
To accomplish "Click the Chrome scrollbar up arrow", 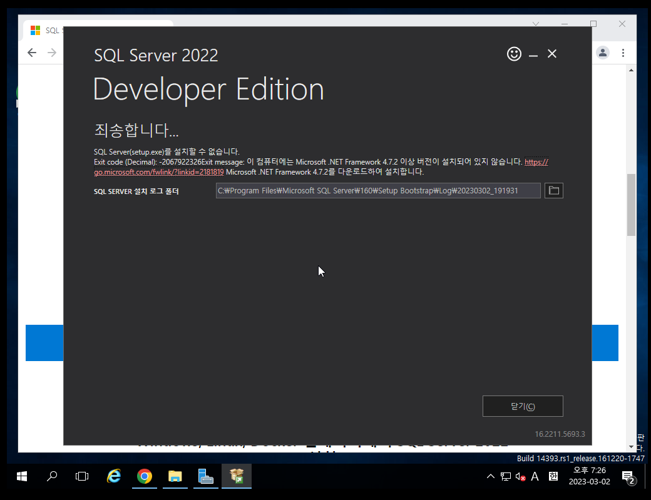I will point(631,70).
